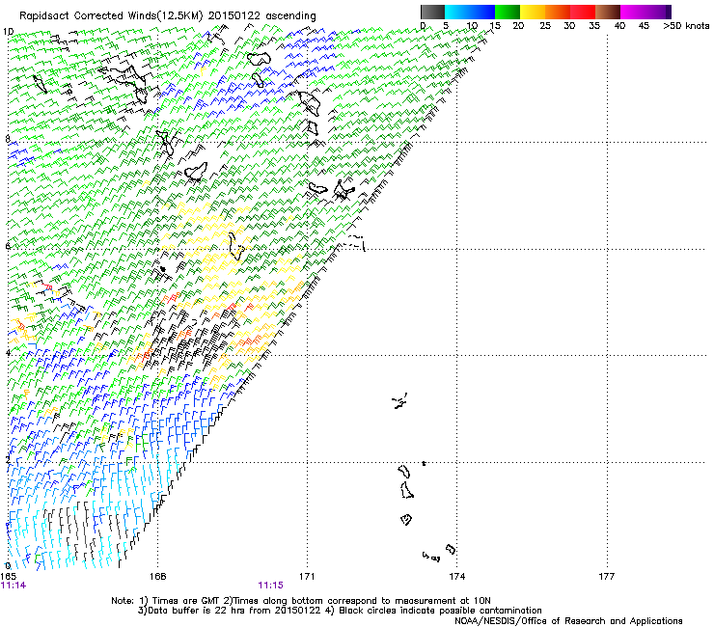This screenshot has height=627, width=714.
Task: Click the purple '11:15' time stamp
Action: pos(270,586)
